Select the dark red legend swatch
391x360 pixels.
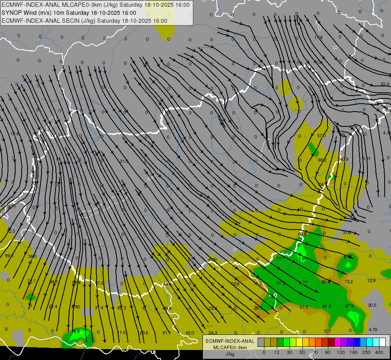pyautogui.click(x=331, y=342)
